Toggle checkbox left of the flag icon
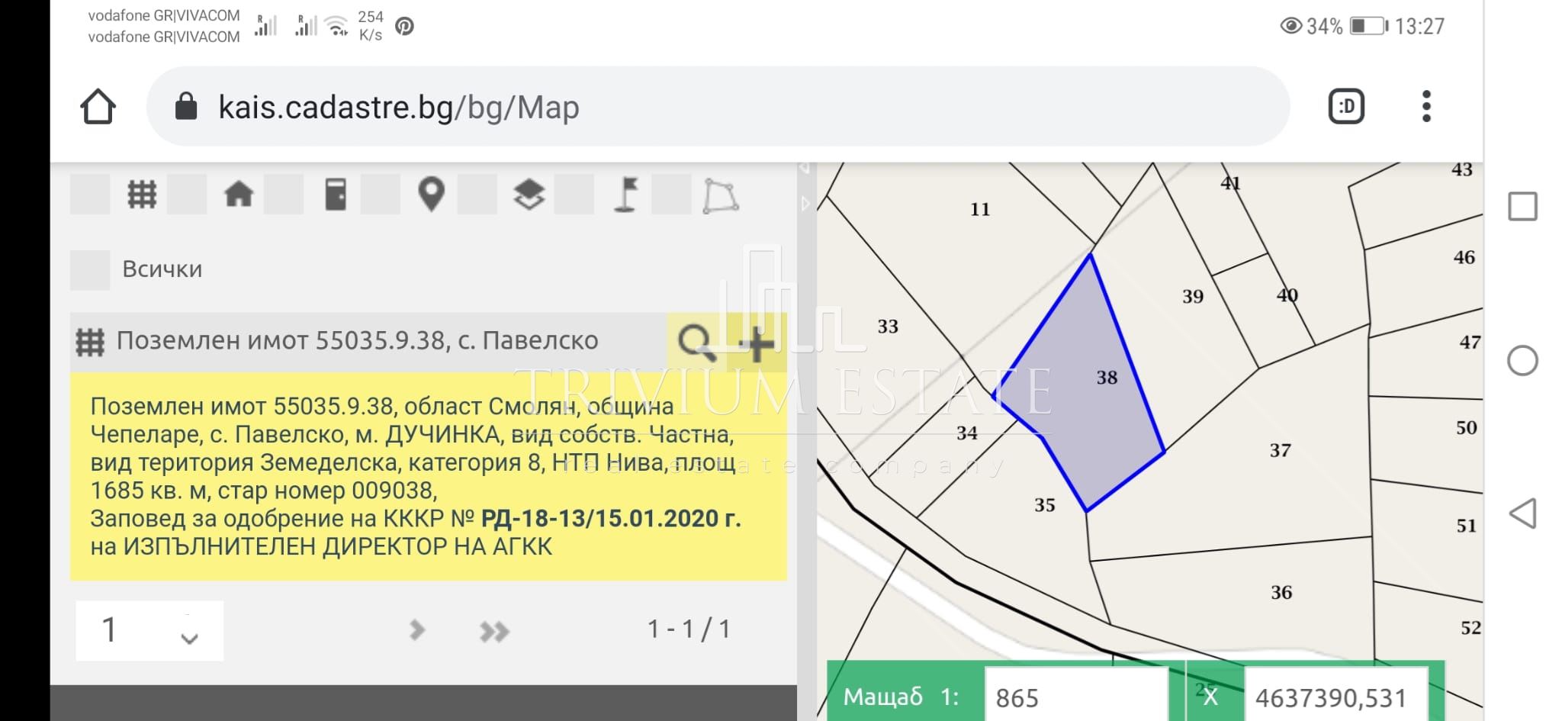Image resolution: width=1562 pixels, height=721 pixels. 574,195
